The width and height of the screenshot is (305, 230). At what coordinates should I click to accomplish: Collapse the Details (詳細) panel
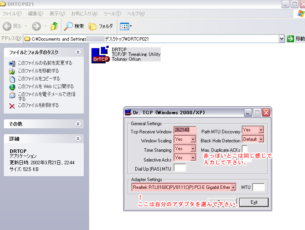click(78, 138)
